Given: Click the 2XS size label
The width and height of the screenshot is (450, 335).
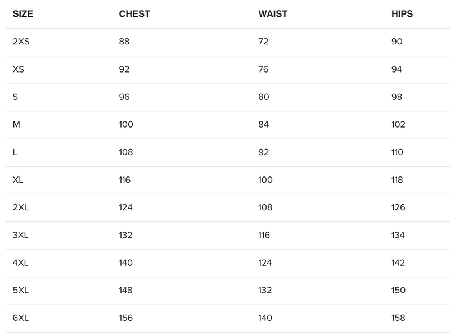Looking at the screenshot, I should 21,42.
